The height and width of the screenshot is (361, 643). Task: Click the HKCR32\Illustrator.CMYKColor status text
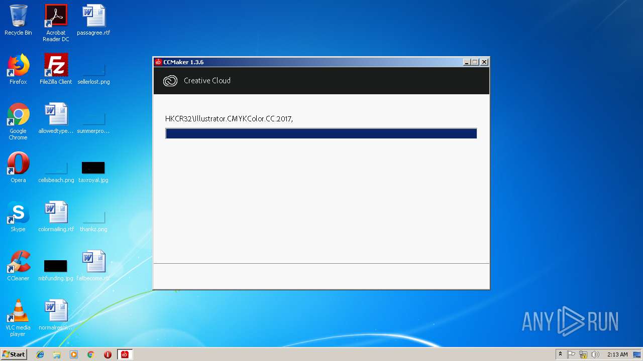229,119
